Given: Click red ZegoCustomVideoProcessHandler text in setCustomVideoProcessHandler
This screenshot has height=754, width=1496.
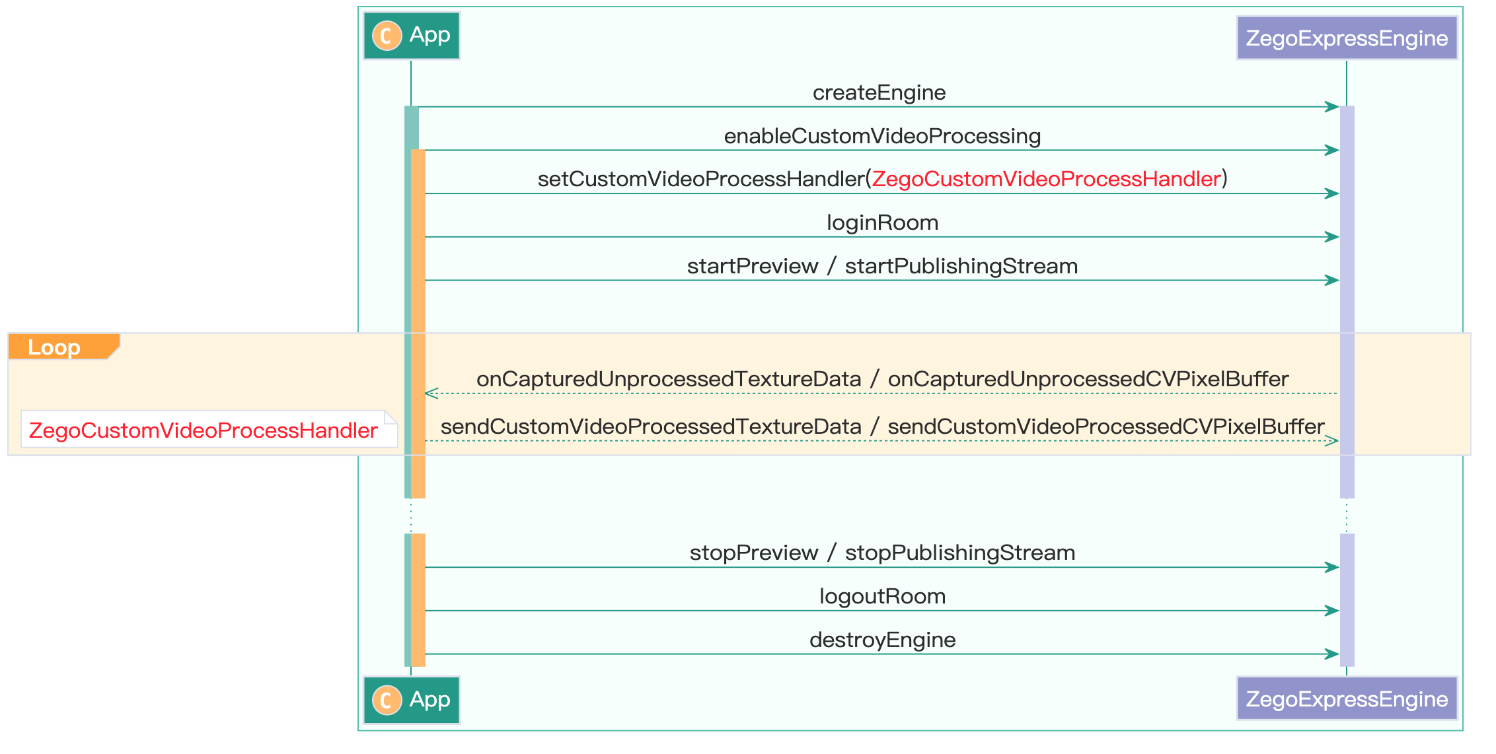Looking at the screenshot, I should pos(1045,179).
